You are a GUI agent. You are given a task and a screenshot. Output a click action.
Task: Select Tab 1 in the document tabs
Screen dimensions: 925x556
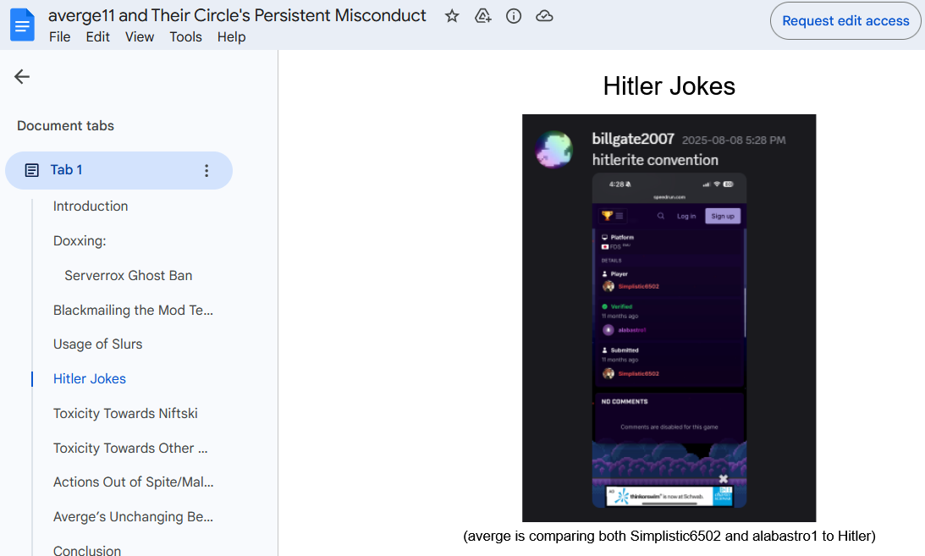(118, 170)
